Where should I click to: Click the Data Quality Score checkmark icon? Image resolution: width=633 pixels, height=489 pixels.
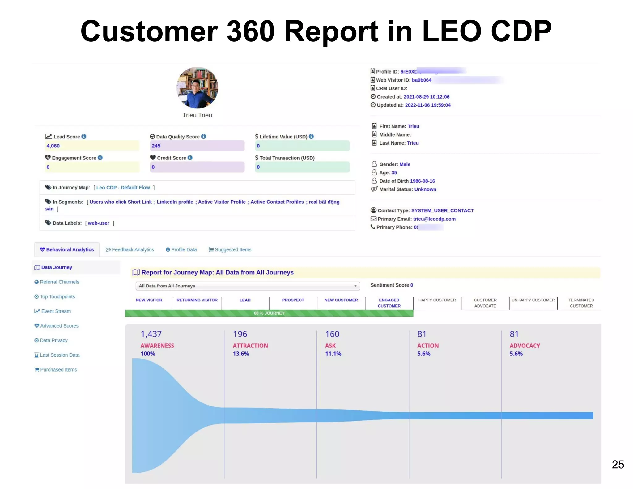[152, 136]
